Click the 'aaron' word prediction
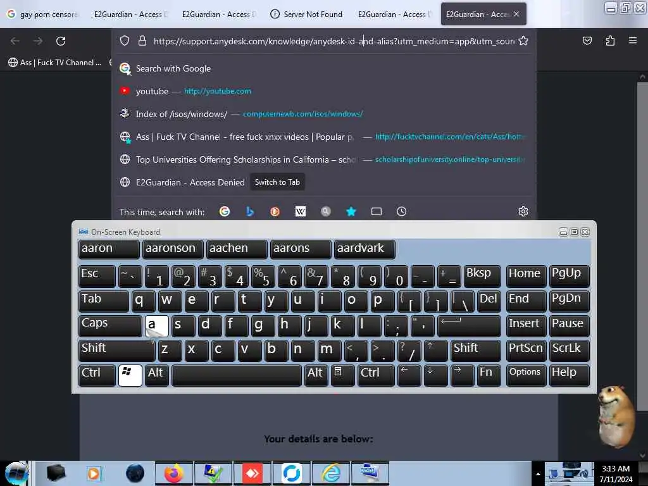This screenshot has height=486, width=648. pos(109,249)
